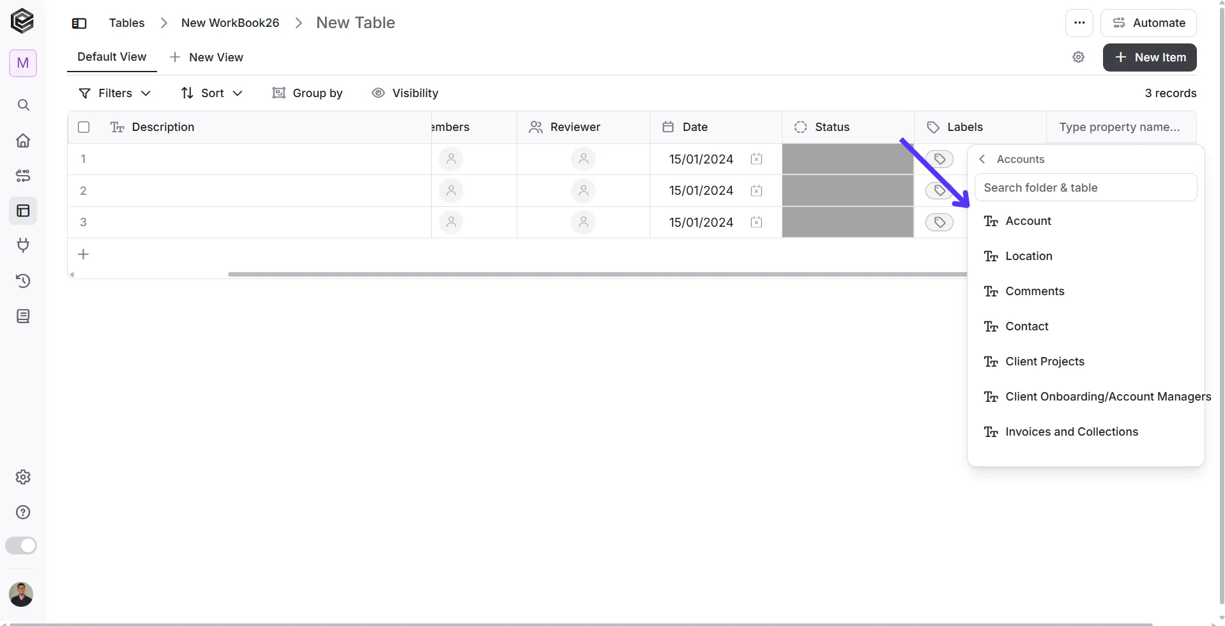Tick the select-all checkbox in header
Viewport: 1225px width, 626px height.
point(84,127)
